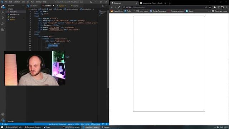
Task: Open the Source Control view
Action: [3, 18]
